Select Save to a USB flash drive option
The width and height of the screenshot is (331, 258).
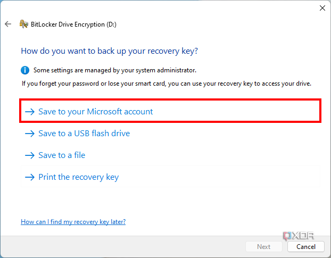tap(84, 134)
